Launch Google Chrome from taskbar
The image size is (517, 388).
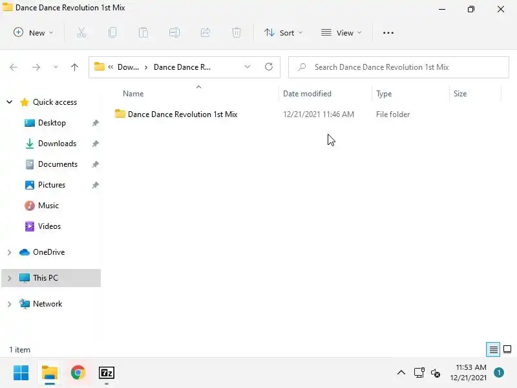click(78, 373)
